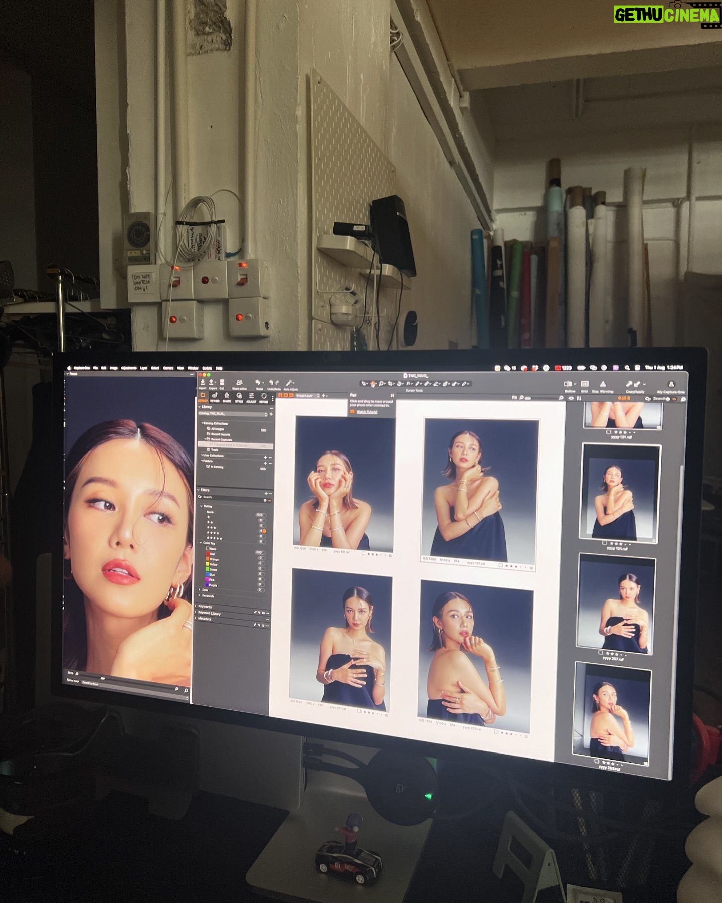Tick the select checkbox under the first browser thumbnail
This screenshot has width=722, height=903.
608,432
